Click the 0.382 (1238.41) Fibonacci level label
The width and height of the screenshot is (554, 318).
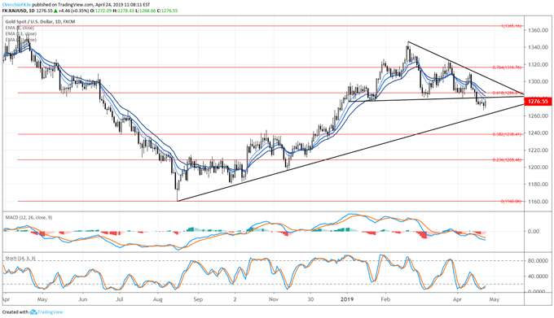point(508,134)
